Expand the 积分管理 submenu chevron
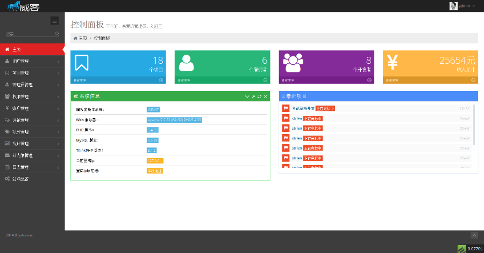 (58, 132)
